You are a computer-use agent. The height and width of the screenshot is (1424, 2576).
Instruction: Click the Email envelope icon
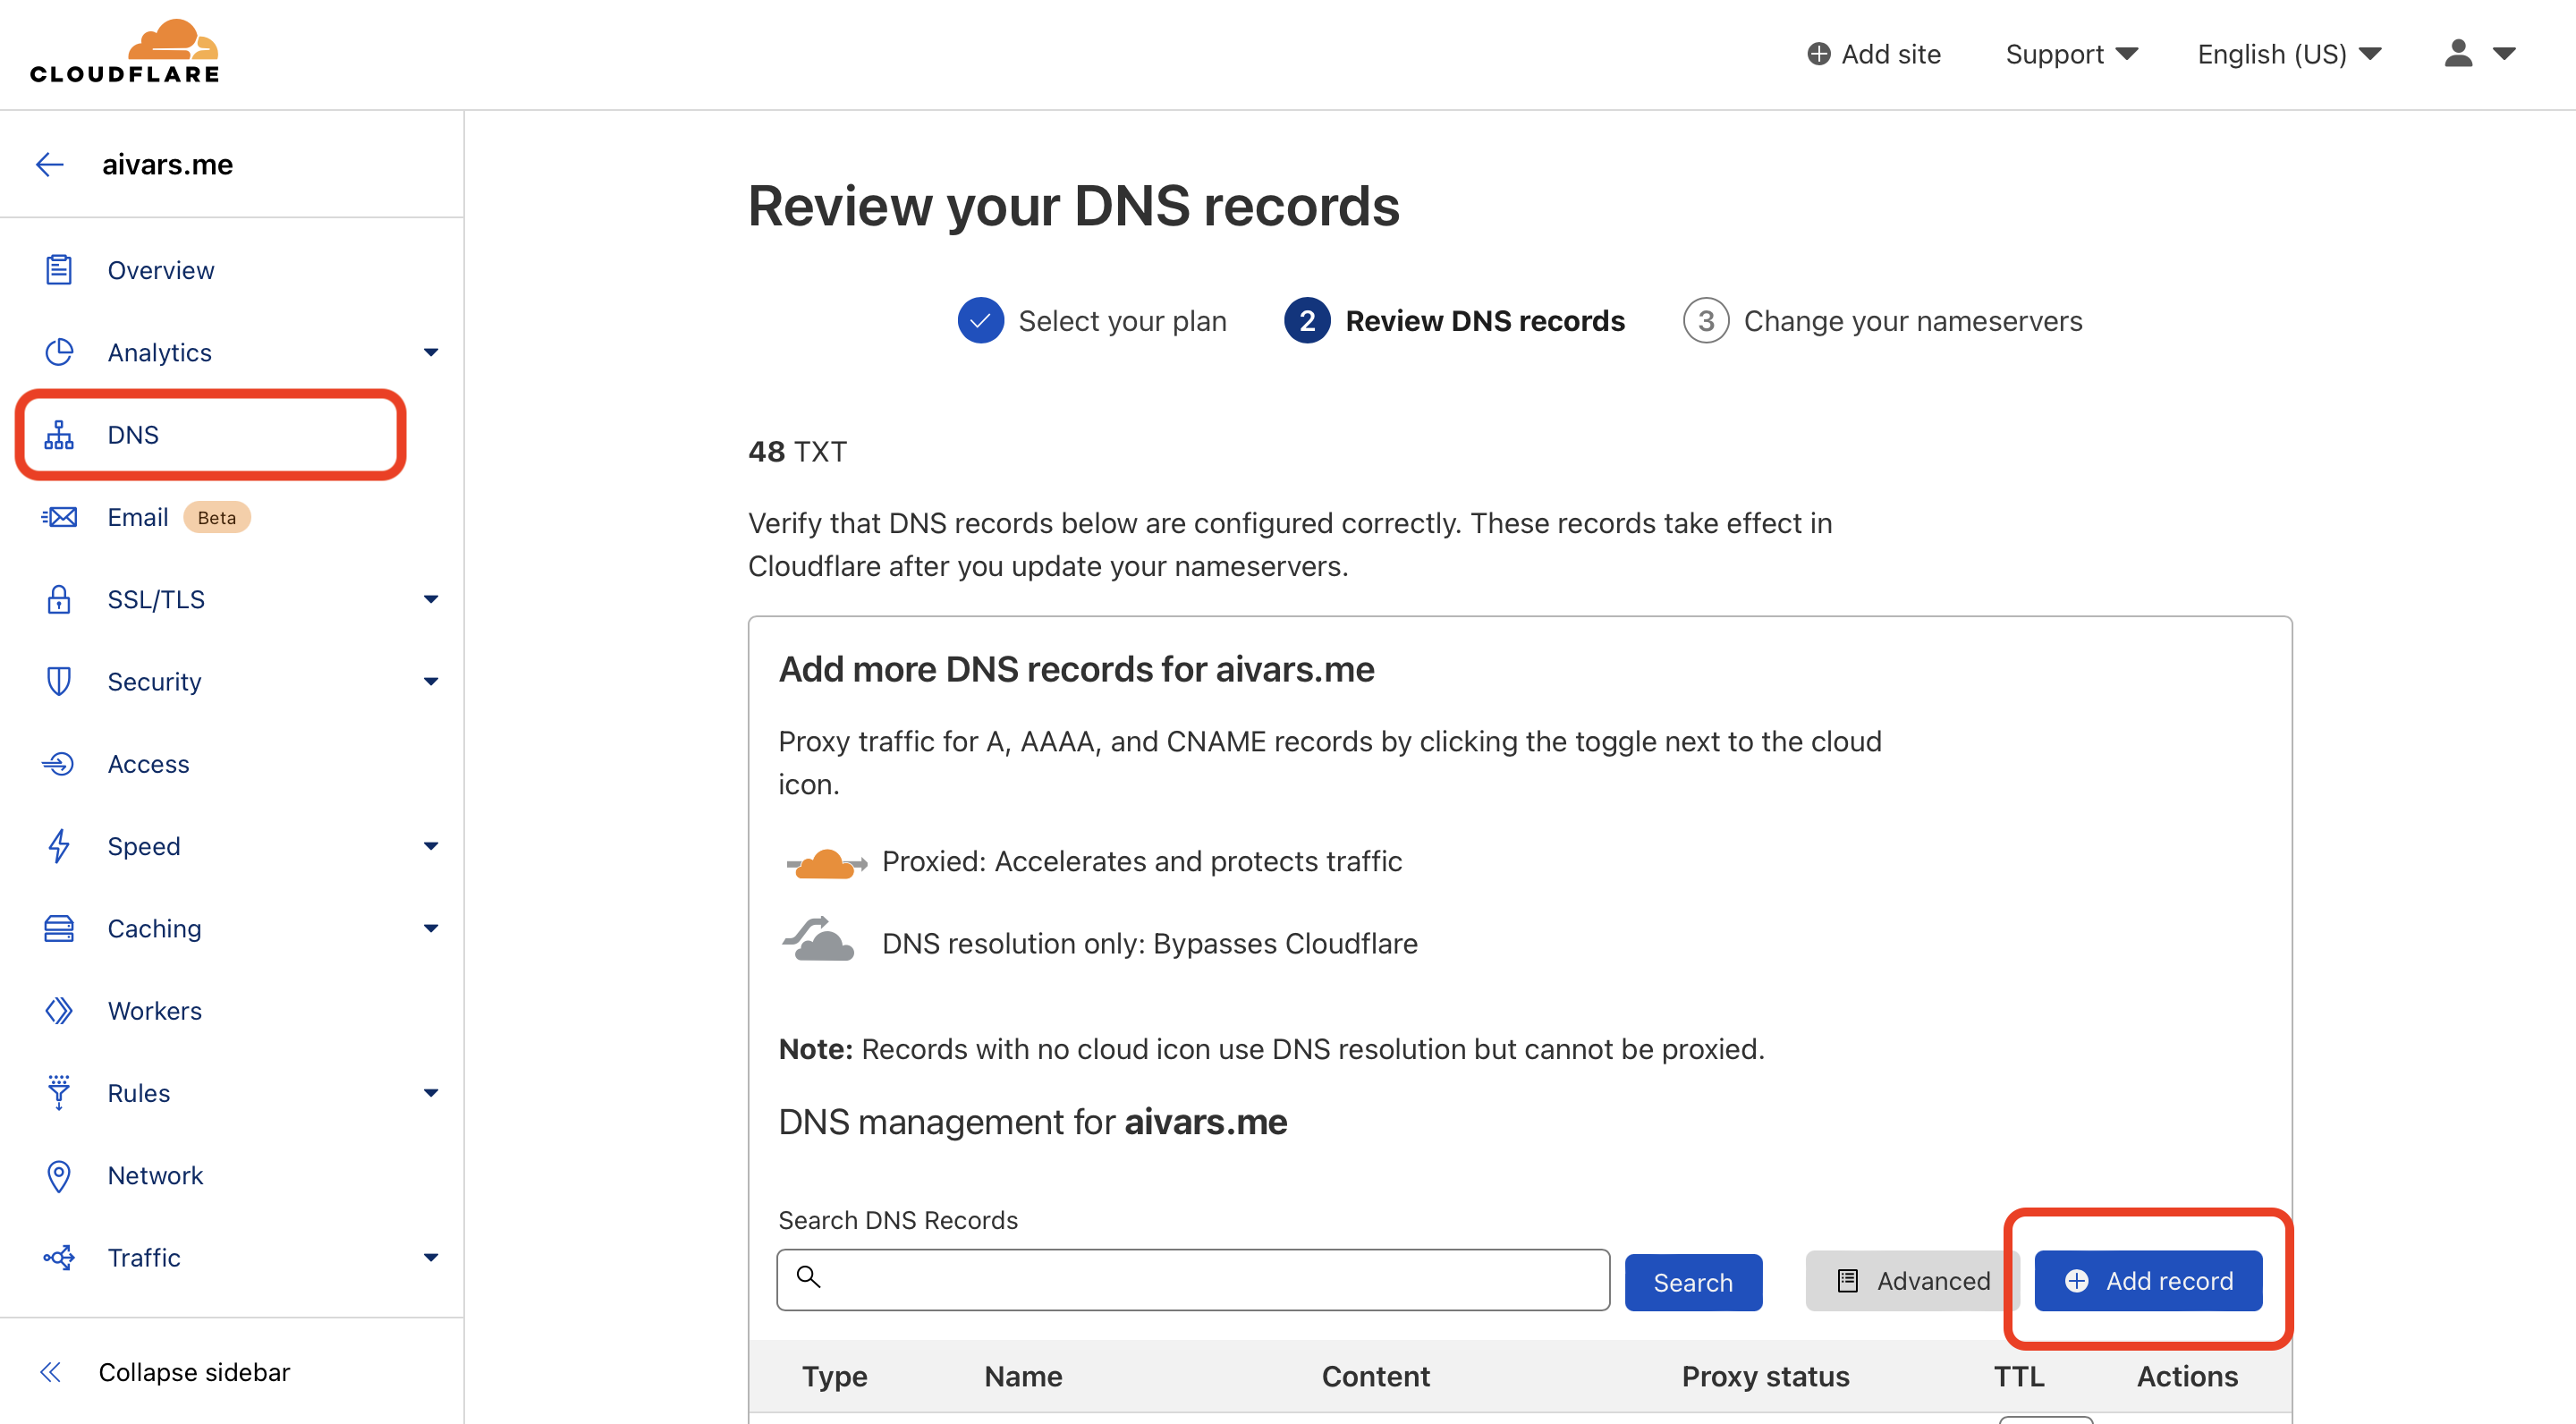(x=59, y=517)
